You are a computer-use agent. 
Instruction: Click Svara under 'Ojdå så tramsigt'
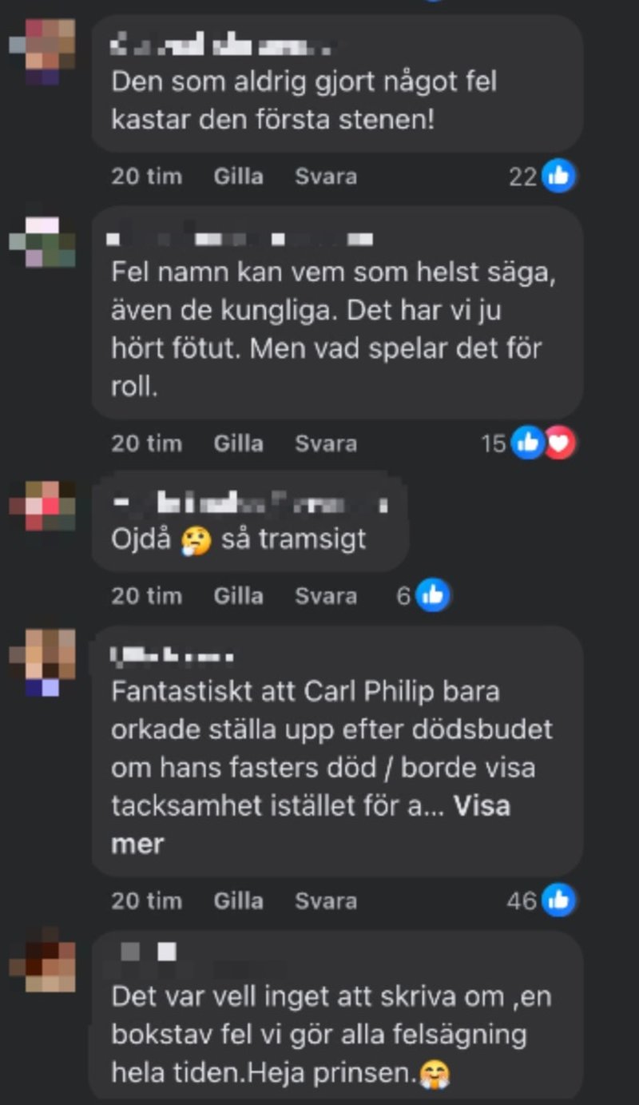[x=326, y=596]
